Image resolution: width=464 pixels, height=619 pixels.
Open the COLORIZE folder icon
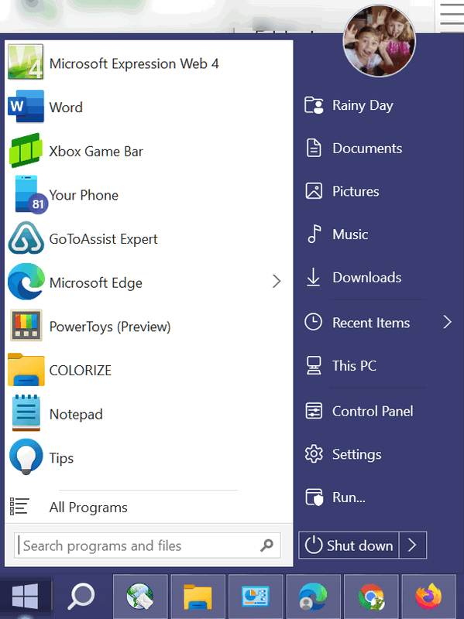point(26,370)
